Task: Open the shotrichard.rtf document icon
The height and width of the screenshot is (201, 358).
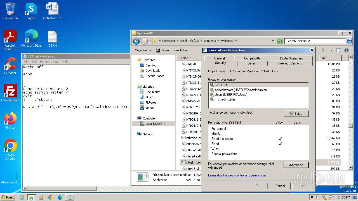Action: click(52, 11)
